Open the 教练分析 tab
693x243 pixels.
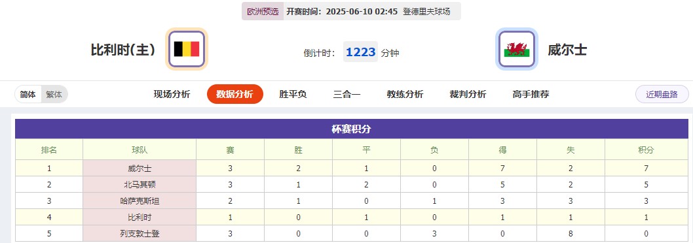click(x=405, y=94)
